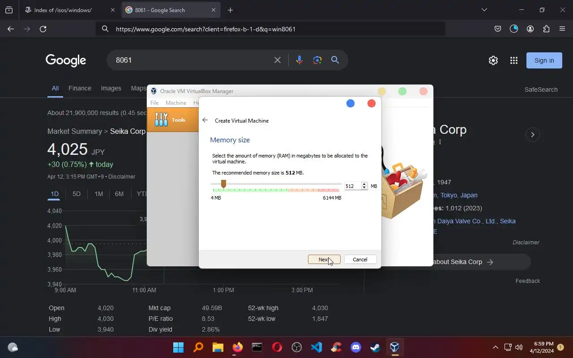
Task: Select the 6M chart range
Action: click(x=119, y=194)
